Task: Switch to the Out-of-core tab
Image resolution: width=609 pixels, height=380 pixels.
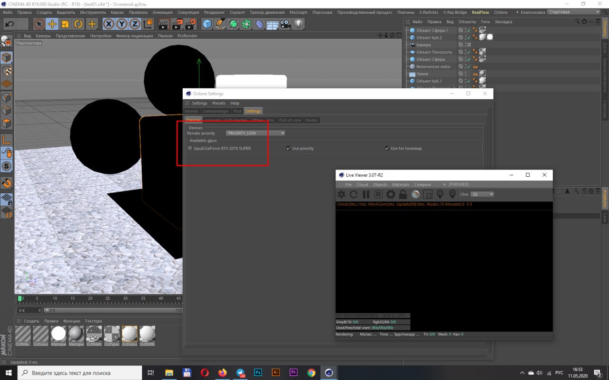Action: 290,120
